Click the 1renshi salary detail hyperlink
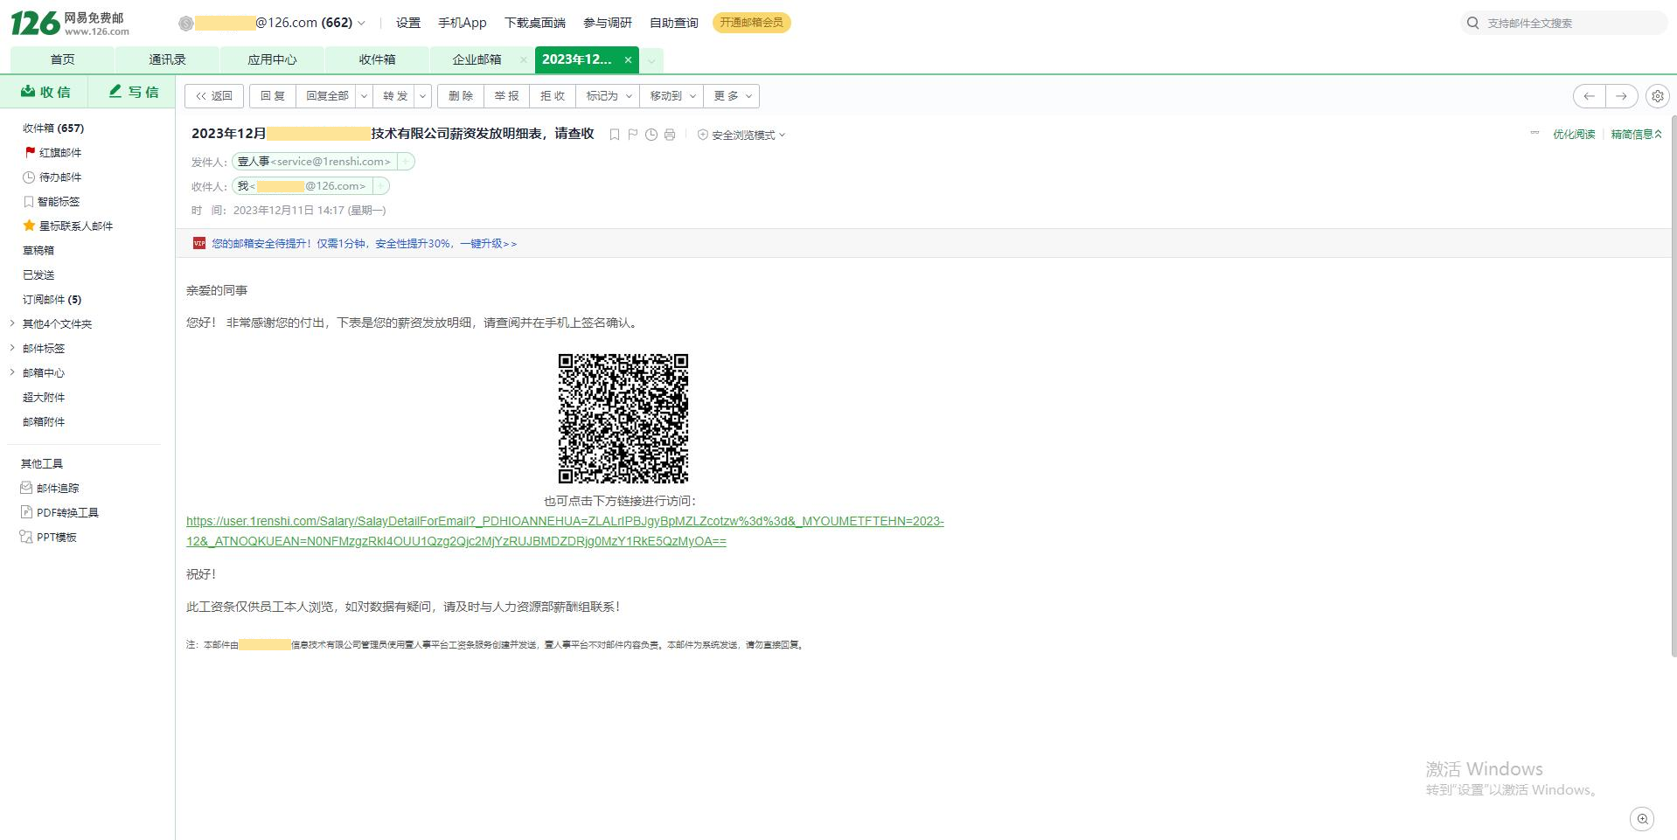The image size is (1677, 840). tap(565, 531)
